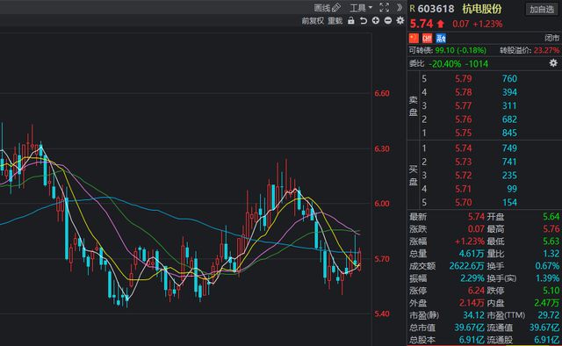Open order book settings gear beside 委比
The height and width of the screenshot is (346, 562).
(x=553, y=63)
